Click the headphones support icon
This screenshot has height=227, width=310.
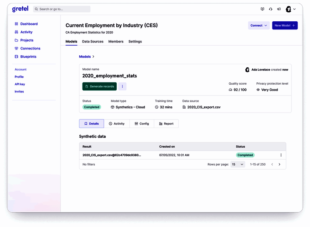click(x=270, y=9)
